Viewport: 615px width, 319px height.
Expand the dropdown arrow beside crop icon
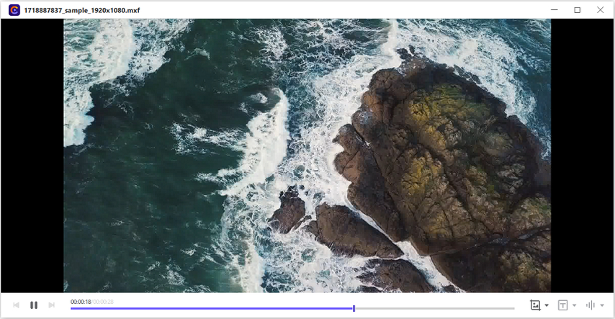point(547,305)
